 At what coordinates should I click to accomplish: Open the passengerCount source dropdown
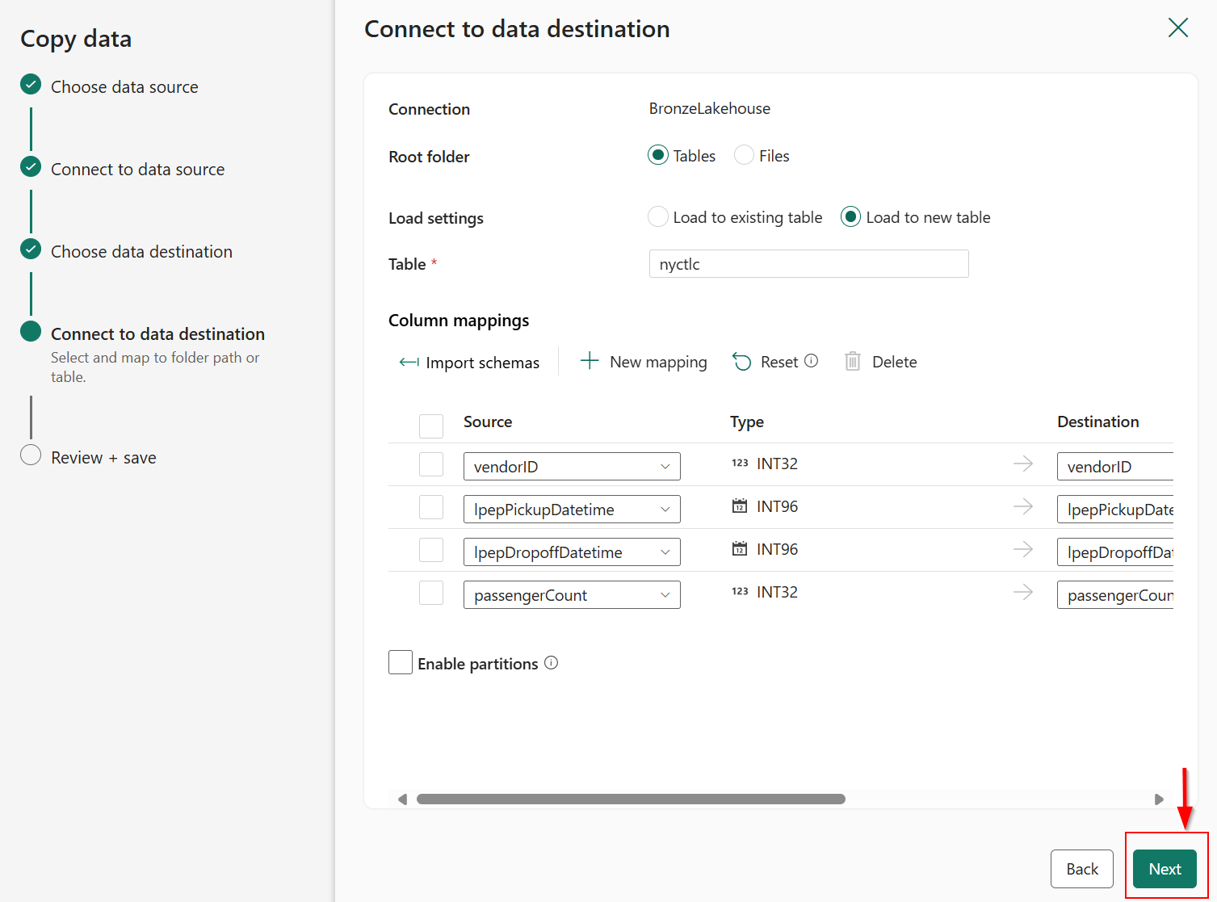(x=572, y=594)
